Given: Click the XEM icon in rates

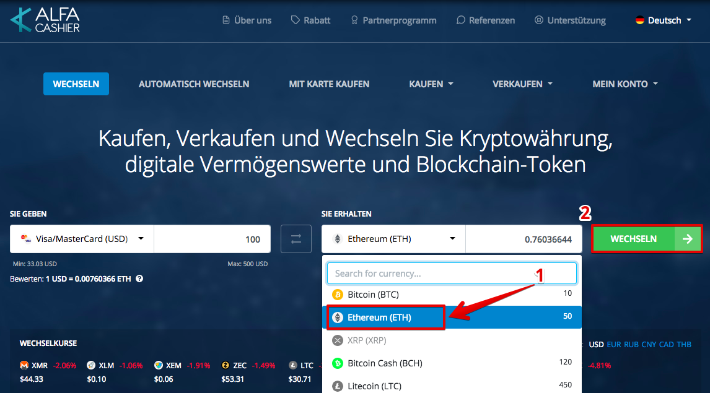Looking at the screenshot, I should [158, 365].
